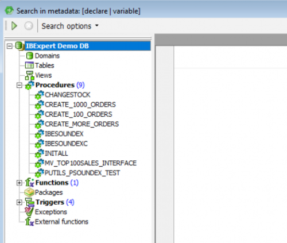Click the Packages box icon

click(x=29, y=192)
